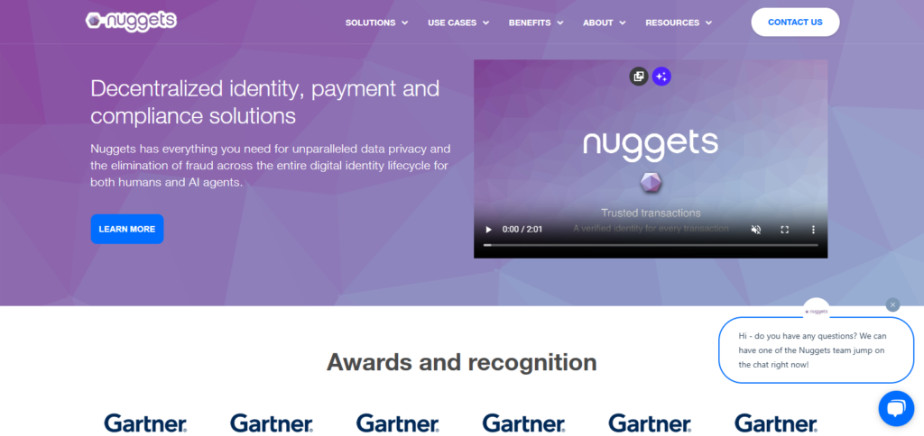Viewport: 924px width, 436px height.
Task: Click the video progress bar
Action: coord(651,245)
